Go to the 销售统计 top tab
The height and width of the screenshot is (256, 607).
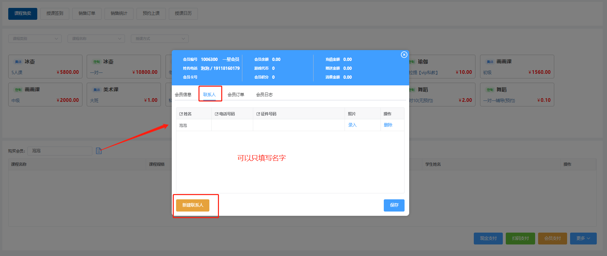(119, 14)
